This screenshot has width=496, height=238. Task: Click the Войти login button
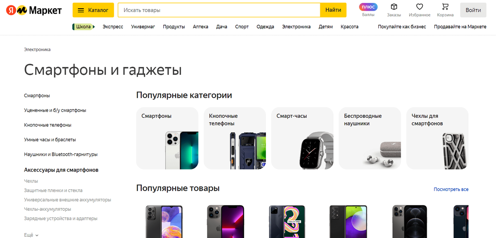click(x=473, y=10)
